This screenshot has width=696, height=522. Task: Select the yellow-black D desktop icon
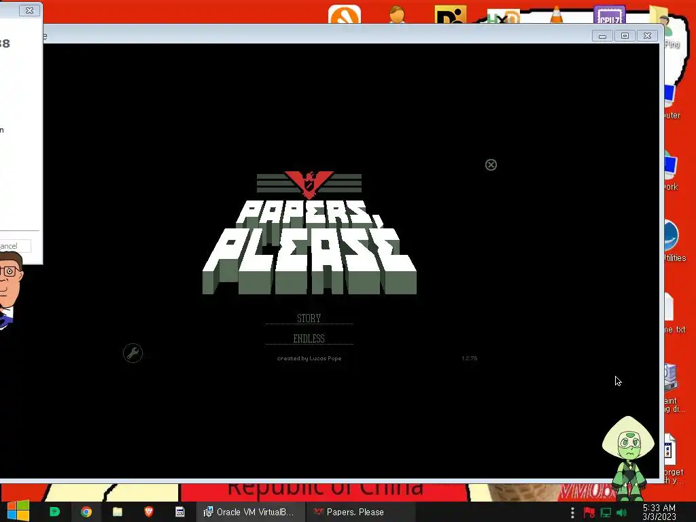450,15
